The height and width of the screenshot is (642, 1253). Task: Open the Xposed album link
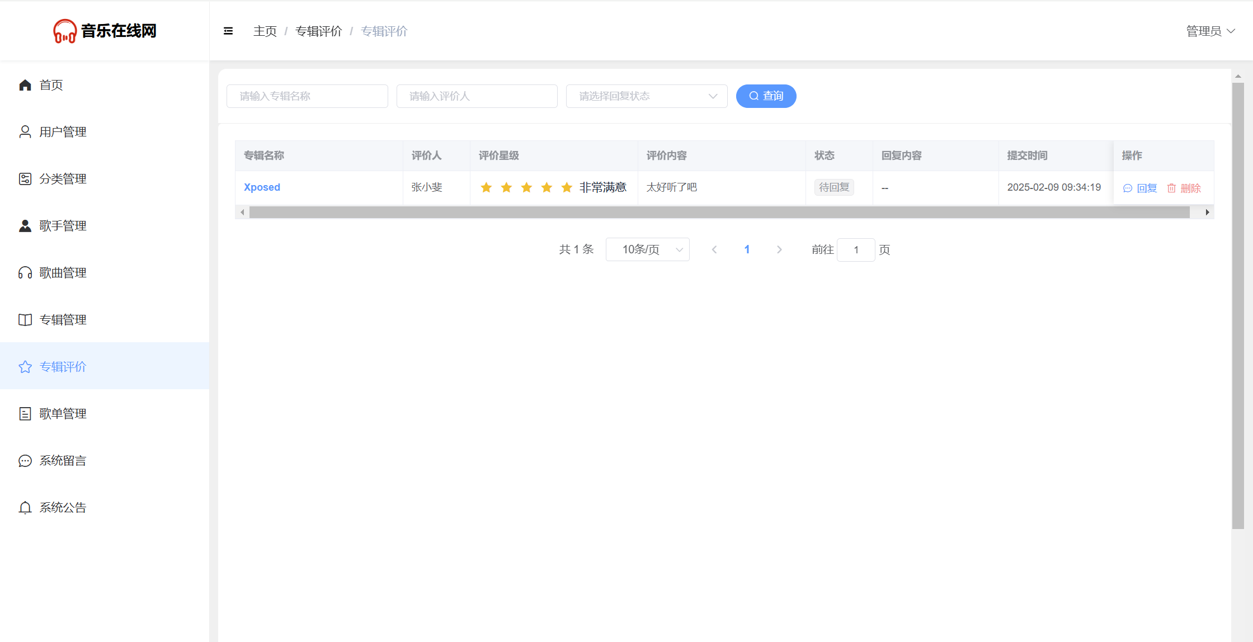pyautogui.click(x=262, y=187)
